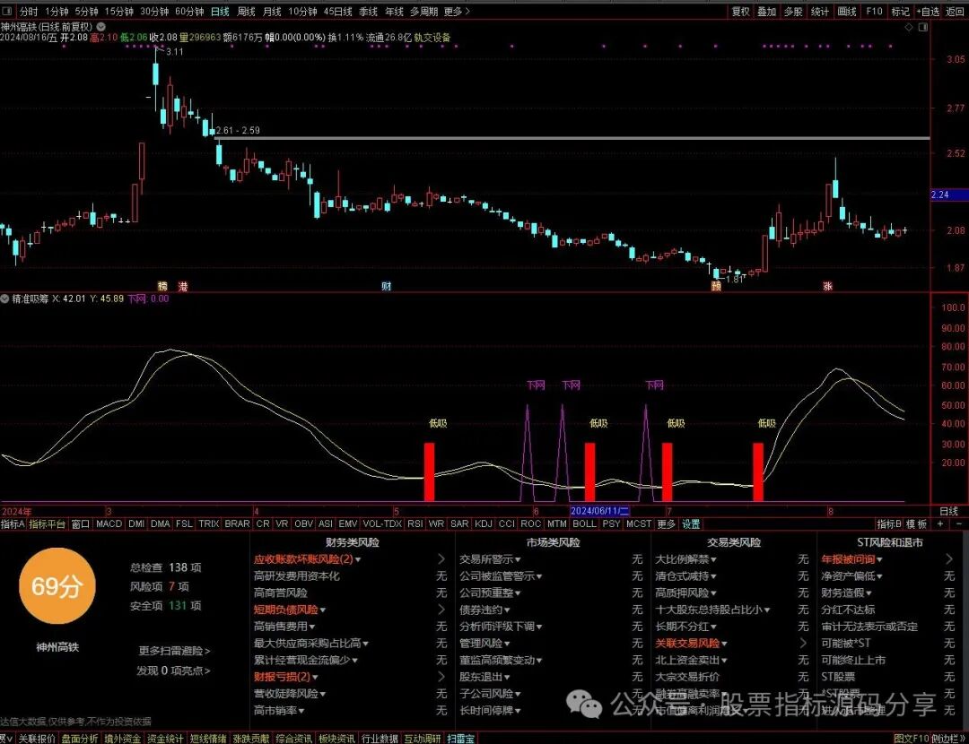Viewport: 969px width, 744px height.
Task: Expand 最大供应商采购占比高 dropdown triangle
Action: [x=365, y=644]
